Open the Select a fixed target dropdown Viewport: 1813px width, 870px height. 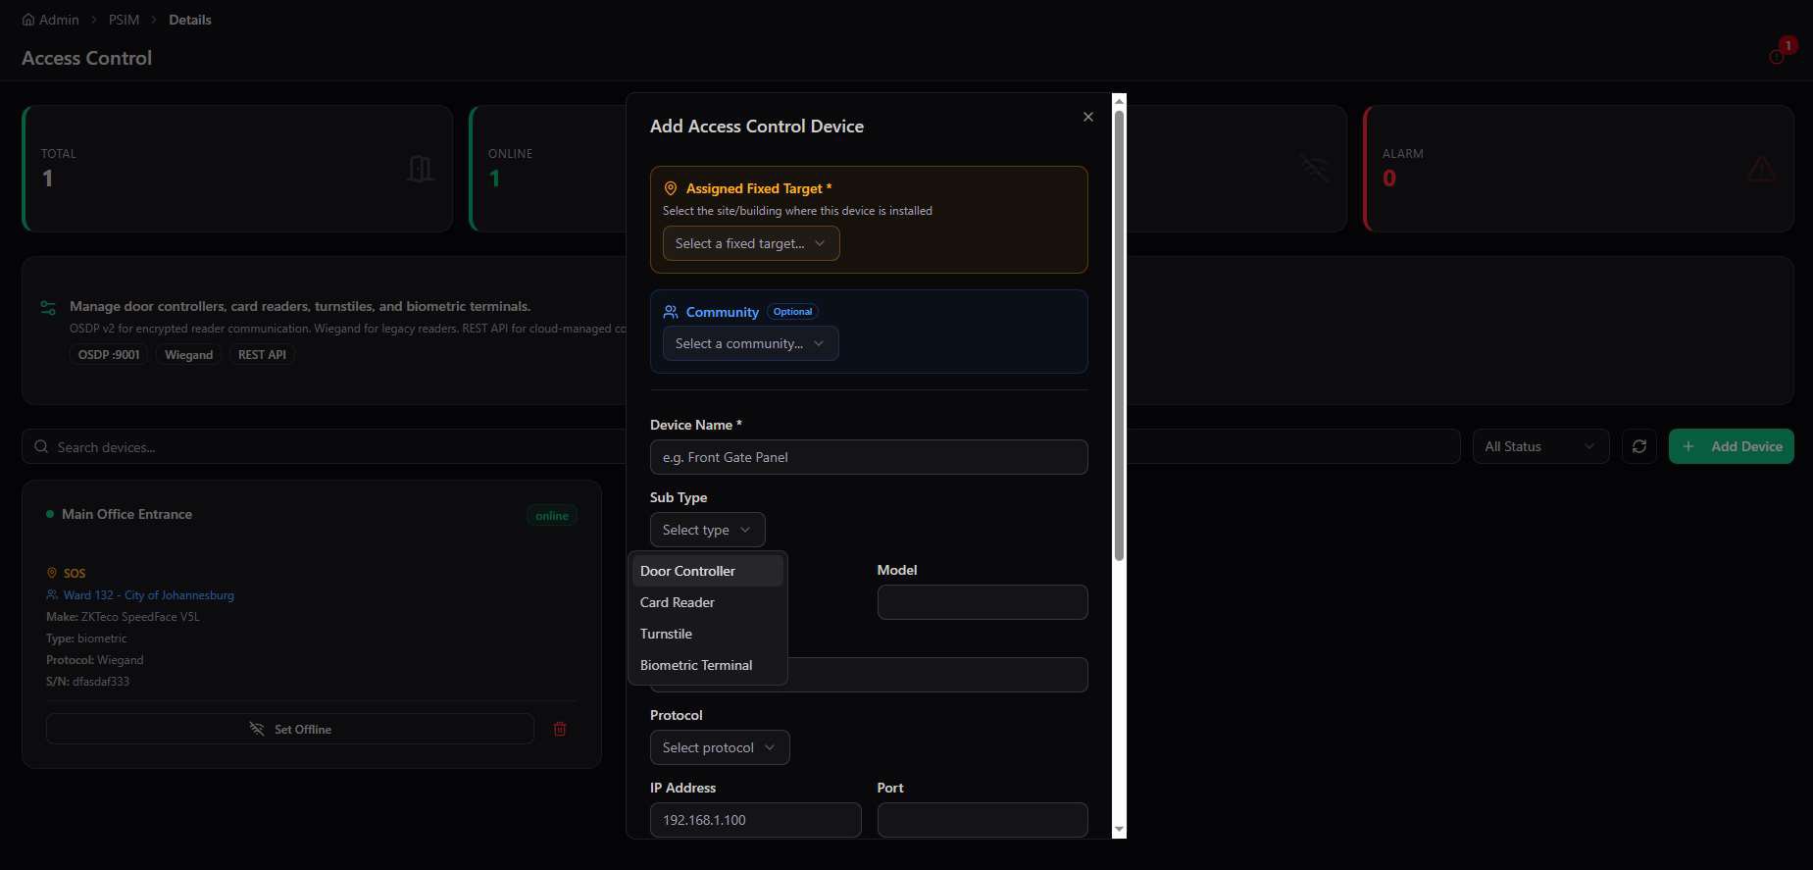751,243
